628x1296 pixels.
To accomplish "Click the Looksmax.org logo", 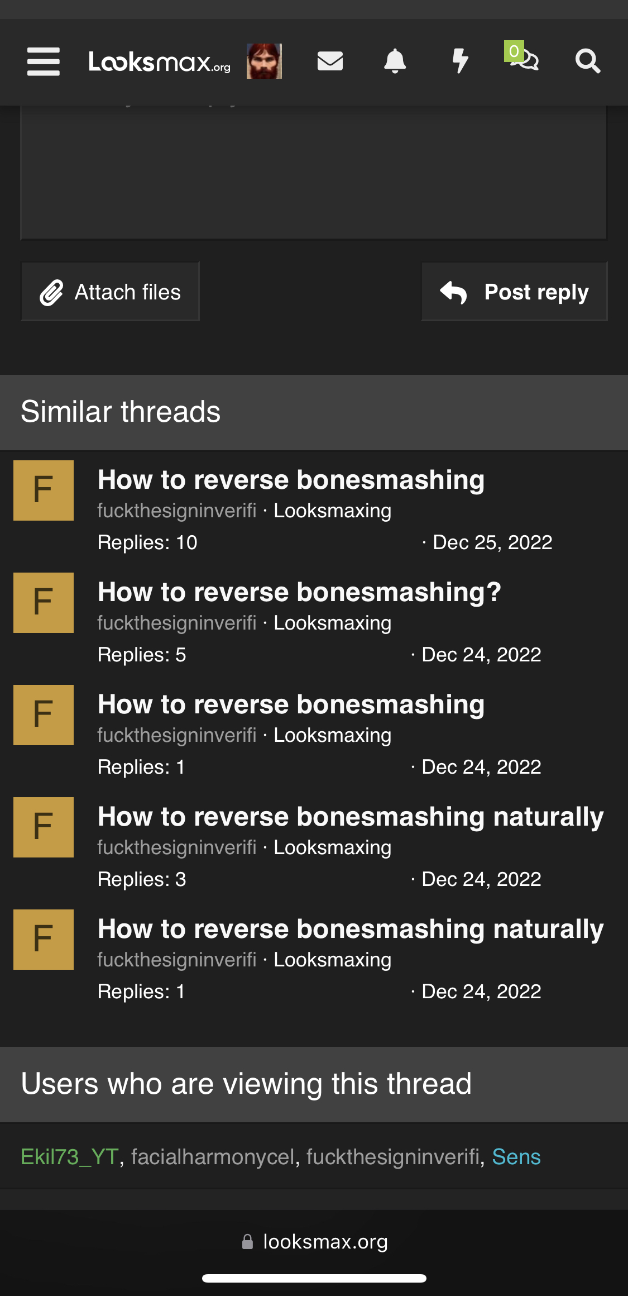I will tap(160, 61).
